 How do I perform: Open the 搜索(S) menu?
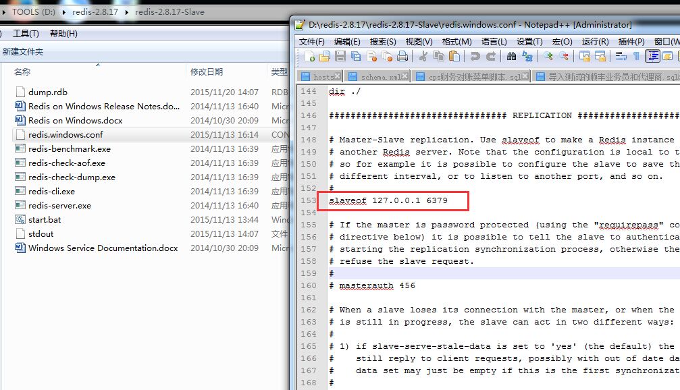(383, 42)
